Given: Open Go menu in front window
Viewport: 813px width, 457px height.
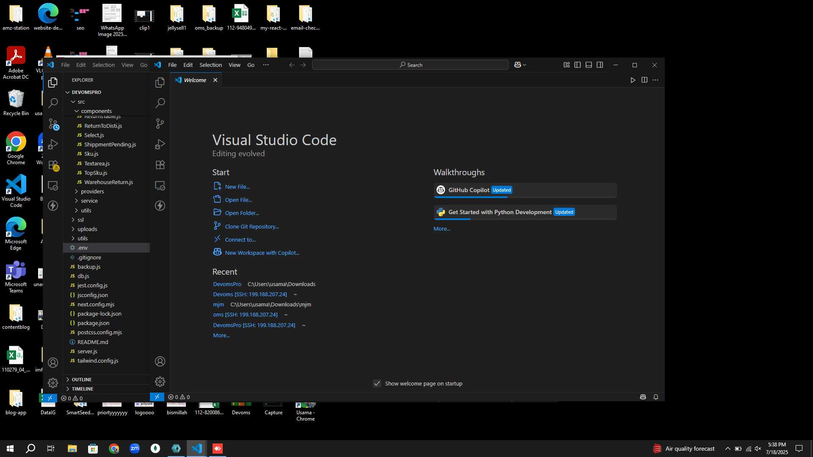Looking at the screenshot, I should click(251, 65).
